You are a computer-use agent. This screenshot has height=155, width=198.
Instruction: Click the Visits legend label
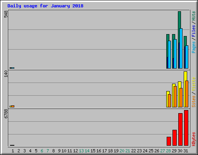(x=193, y=84)
